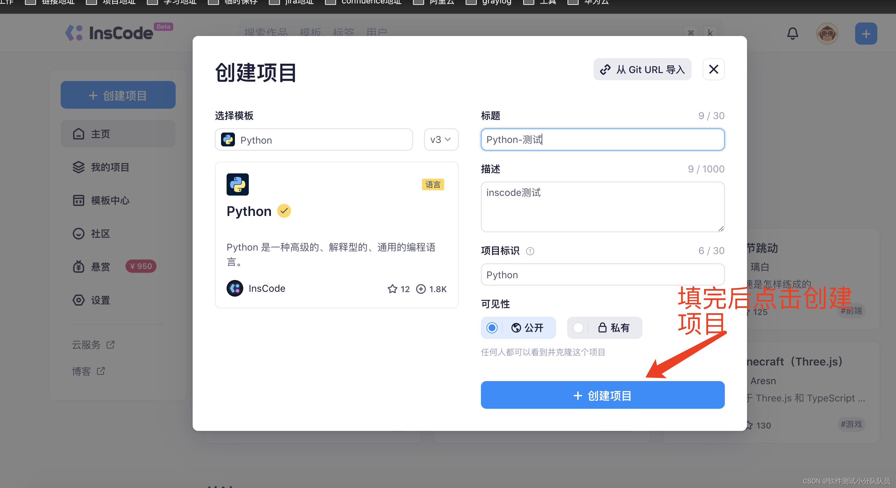Click the 标题 title input field

click(603, 139)
